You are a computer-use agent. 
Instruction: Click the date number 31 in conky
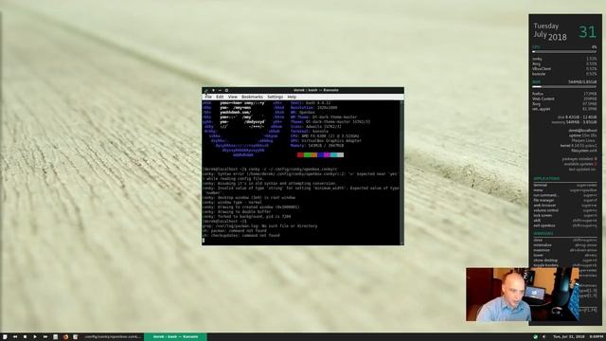pyautogui.click(x=587, y=31)
